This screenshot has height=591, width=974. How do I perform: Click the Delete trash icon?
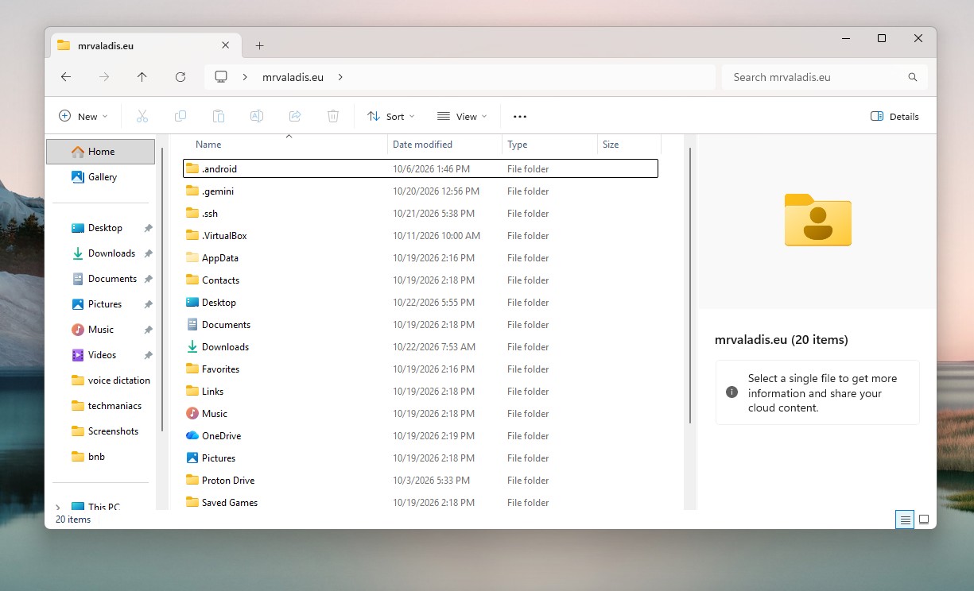coord(333,116)
